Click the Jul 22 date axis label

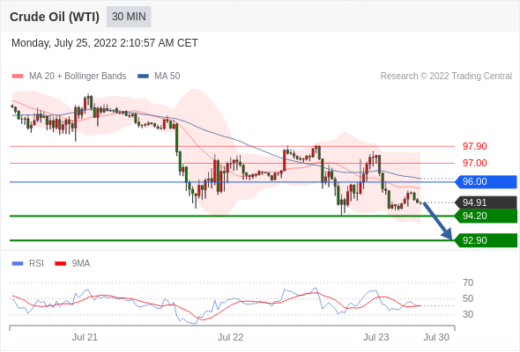[x=231, y=337]
